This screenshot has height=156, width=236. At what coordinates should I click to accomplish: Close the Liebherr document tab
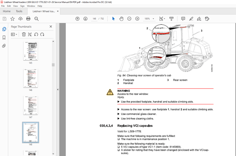[57, 11]
